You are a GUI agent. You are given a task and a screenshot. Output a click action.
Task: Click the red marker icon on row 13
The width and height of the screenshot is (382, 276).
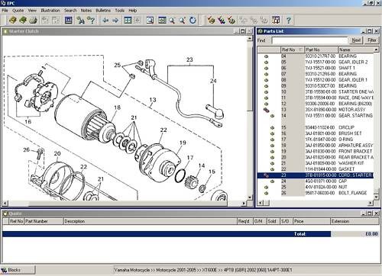point(266,110)
